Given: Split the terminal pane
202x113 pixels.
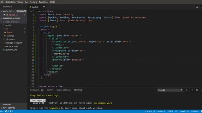Looking at the screenshot, I should point(192,90).
